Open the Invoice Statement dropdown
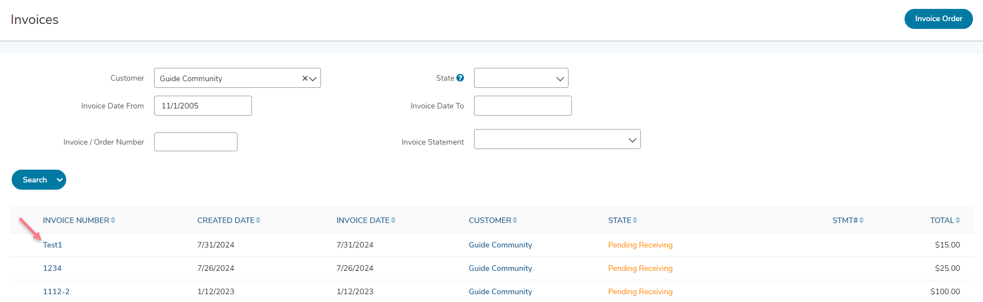 click(557, 139)
